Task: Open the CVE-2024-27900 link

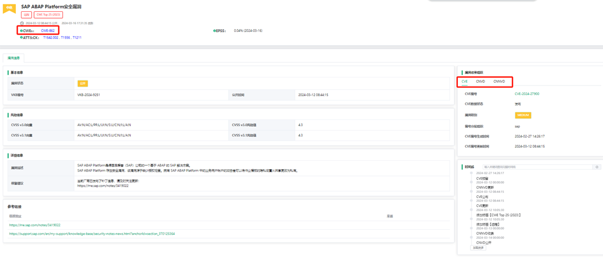Action: [527, 93]
